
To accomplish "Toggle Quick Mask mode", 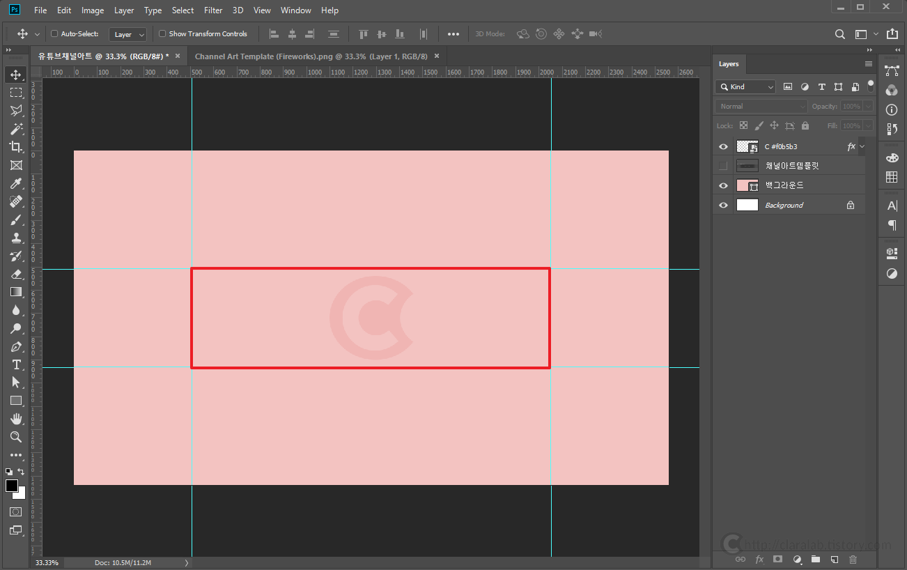I will click(16, 511).
